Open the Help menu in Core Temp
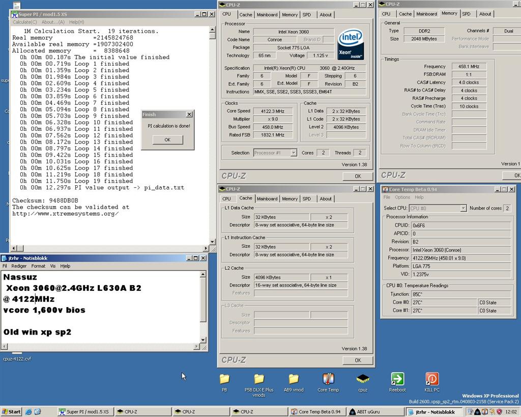 (x=419, y=197)
